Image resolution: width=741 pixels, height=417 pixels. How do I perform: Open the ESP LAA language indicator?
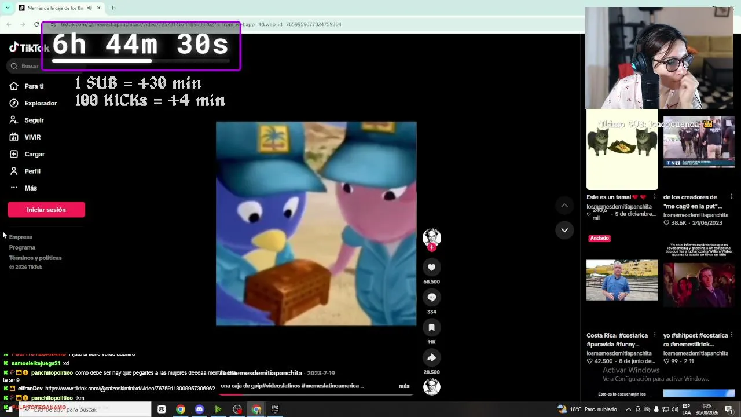[x=686, y=409]
